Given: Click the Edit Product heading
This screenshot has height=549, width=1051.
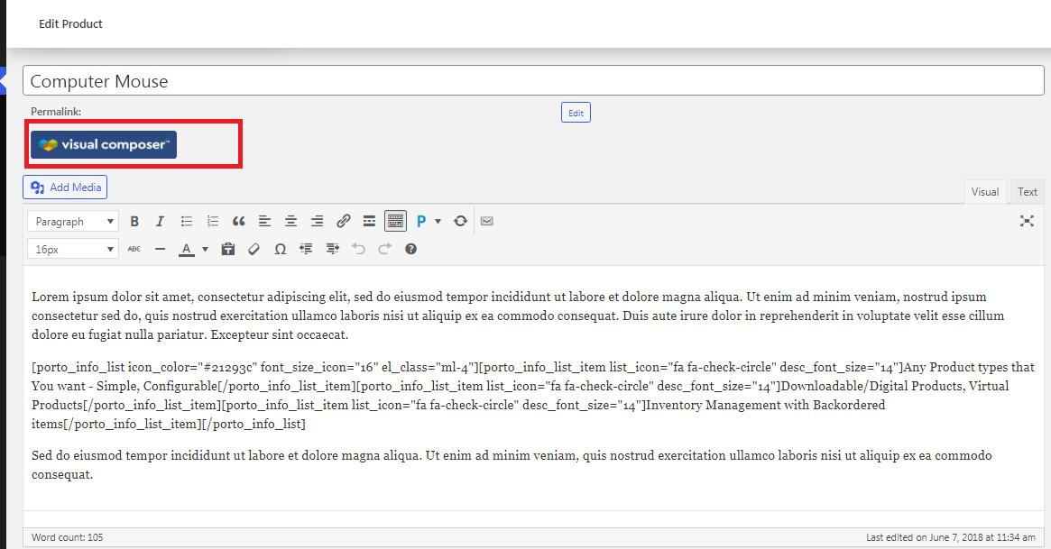Looking at the screenshot, I should 70,24.
